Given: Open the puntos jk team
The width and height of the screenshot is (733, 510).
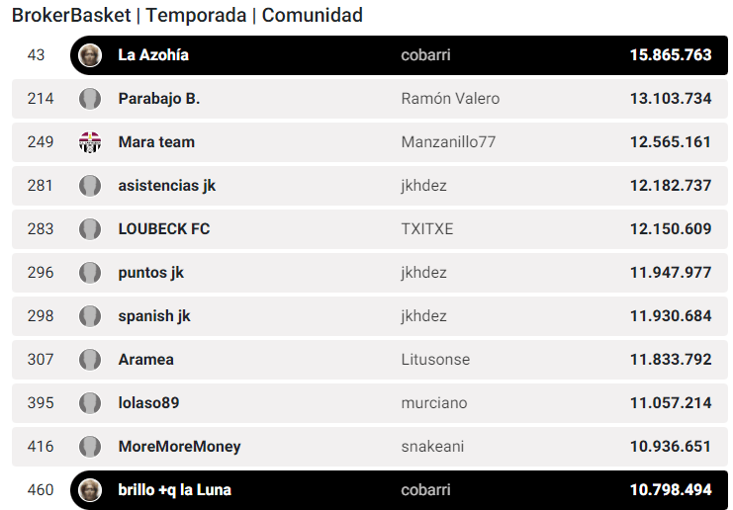Looking at the screenshot, I should coord(150,273).
